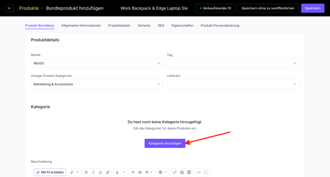Screen dimensions: 330x177
Task: Insert a link in the description
Action: (x=175, y=172)
